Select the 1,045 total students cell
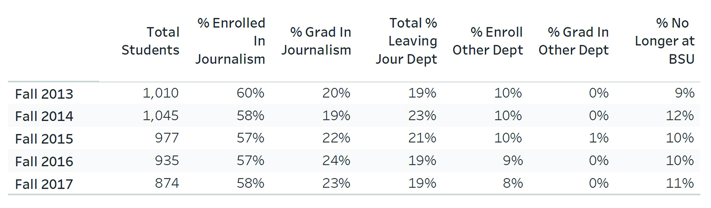This screenshot has width=711, height=208. (161, 116)
